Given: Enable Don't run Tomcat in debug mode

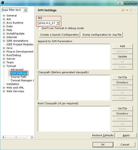Looking at the screenshot, I should (39, 28).
